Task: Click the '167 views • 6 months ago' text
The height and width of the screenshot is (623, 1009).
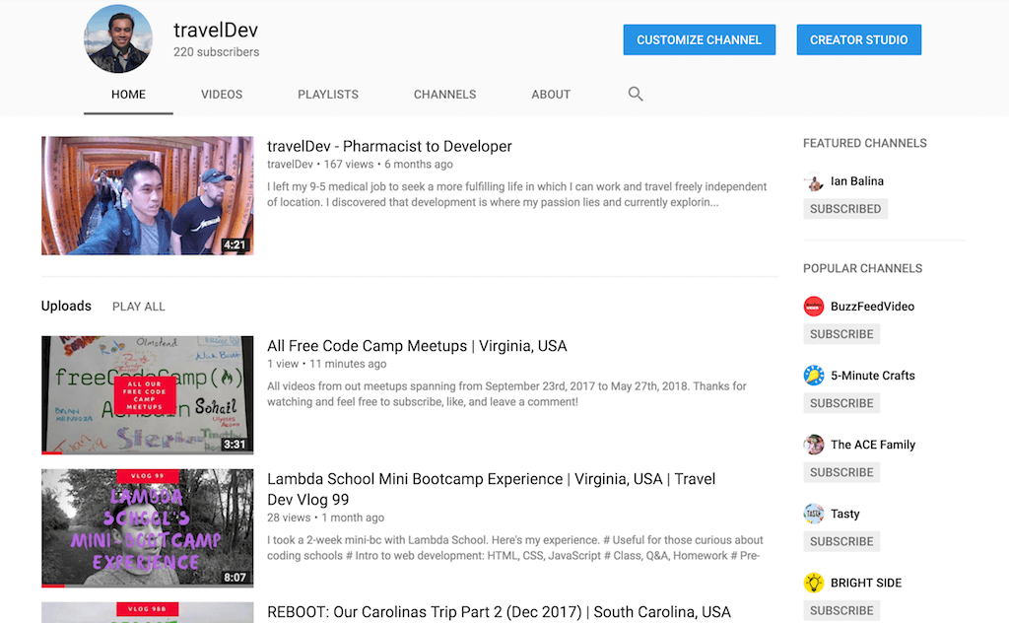Action: pos(388,164)
